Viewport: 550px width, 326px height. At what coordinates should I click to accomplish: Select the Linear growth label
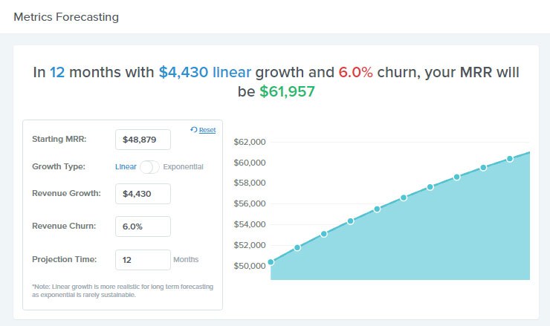126,167
